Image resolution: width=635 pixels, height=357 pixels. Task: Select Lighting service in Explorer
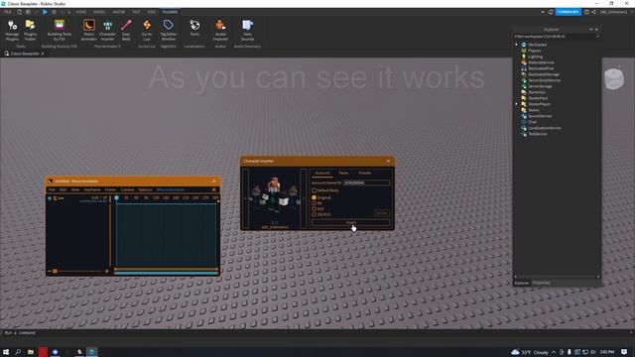tap(535, 57)
